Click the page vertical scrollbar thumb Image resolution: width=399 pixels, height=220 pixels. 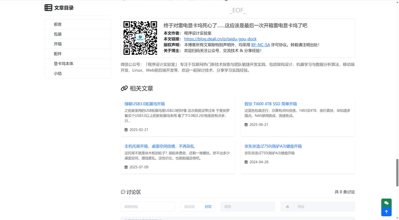396,172
